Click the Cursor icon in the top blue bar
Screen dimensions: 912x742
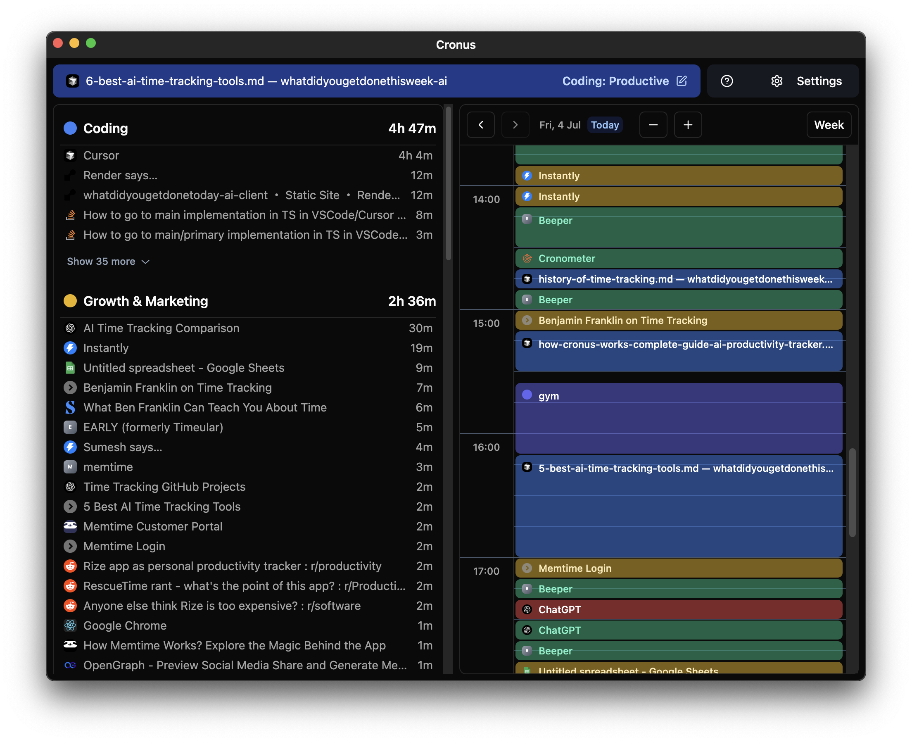73,81
